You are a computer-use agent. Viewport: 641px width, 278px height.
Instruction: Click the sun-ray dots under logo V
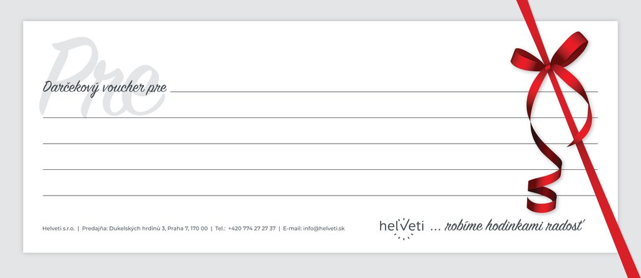[x=404, y=237]
